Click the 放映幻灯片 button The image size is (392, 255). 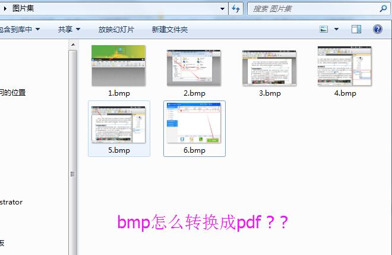pos(116,29)
